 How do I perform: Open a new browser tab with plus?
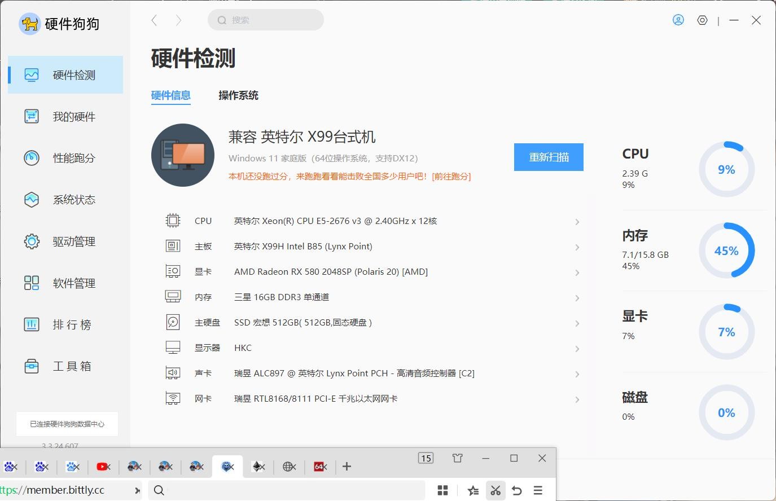pos(347,466)
